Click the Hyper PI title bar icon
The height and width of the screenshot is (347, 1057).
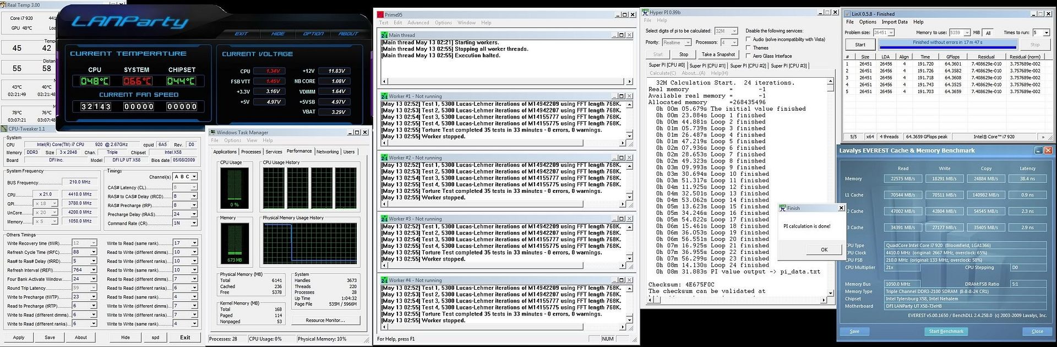click(x=646, y=13)
